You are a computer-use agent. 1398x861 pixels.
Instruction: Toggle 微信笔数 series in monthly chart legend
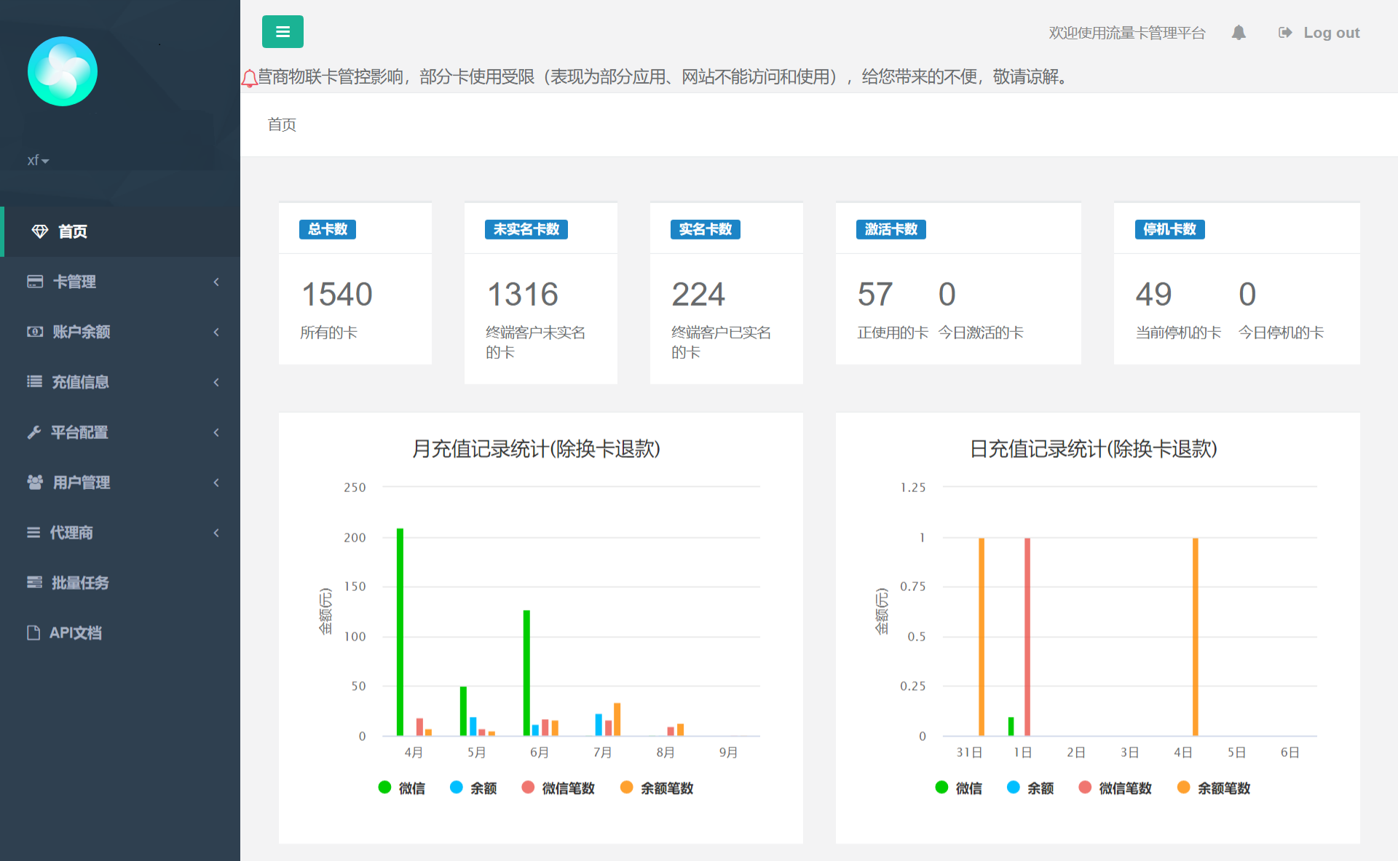(x=528, y=787)
